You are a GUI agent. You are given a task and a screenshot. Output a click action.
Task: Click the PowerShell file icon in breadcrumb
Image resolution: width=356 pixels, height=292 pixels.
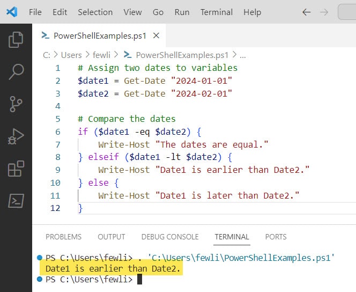[128, 55]
